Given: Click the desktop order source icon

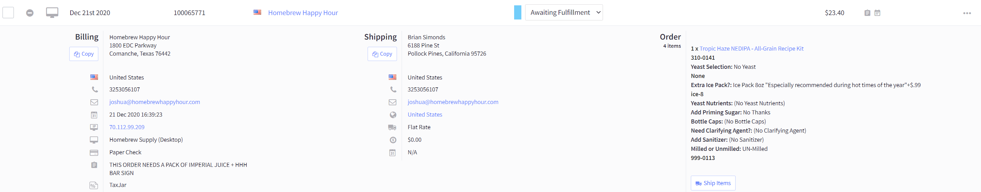Looking at the screenshot, I should coord(52,13).
